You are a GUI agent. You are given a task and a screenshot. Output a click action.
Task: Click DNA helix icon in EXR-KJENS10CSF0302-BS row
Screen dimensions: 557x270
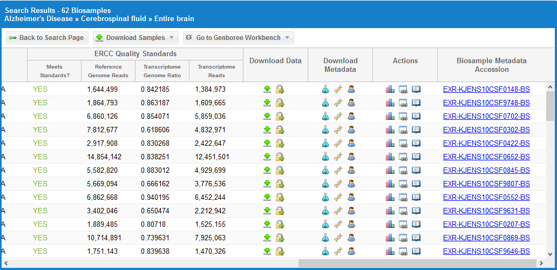coord(338,130)
